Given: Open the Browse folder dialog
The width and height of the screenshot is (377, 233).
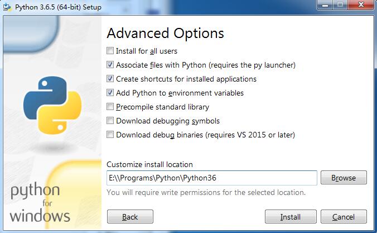Looking at the screenshot, I should click(344, 178).
